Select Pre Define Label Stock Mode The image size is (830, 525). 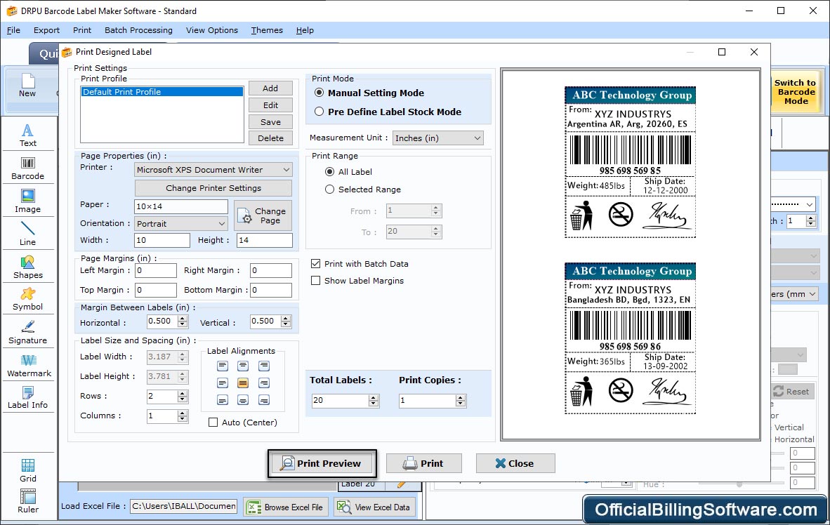pos(320,112)
